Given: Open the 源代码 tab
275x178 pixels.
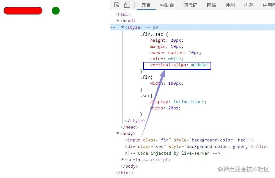Looking at the screenshot, I should tap(190, 5).
